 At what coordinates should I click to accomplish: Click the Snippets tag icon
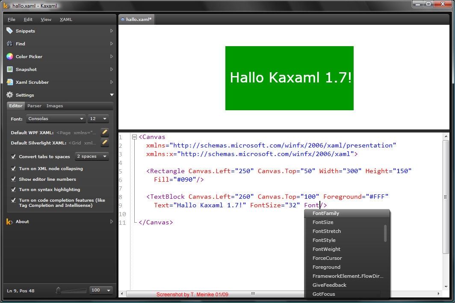(x=9, y=31)
